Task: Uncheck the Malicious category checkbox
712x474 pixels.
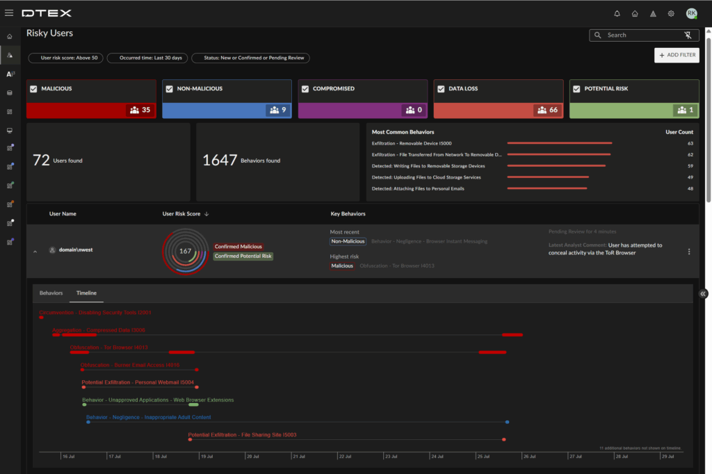Action: [x=33, y=89]
